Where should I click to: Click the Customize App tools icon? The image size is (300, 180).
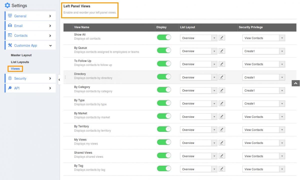click(x=10, y=45)
